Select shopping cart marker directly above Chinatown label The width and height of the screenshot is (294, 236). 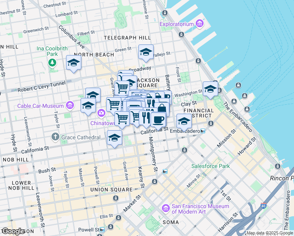click(122, 120)
